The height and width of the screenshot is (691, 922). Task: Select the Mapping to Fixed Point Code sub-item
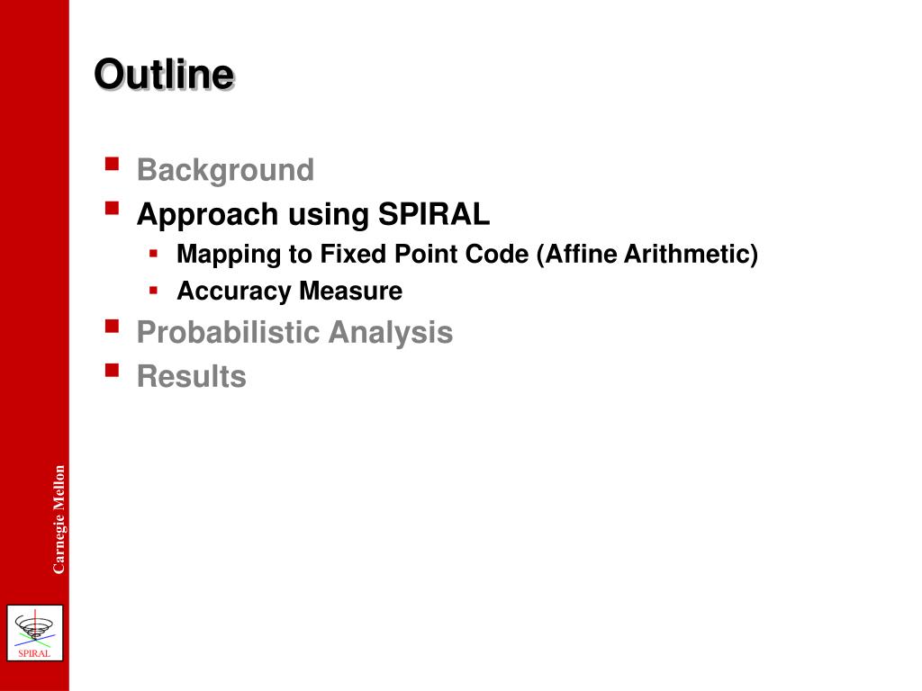[467, 254]
